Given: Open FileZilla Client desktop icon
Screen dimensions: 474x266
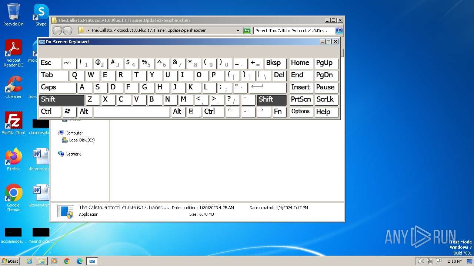Looking at the screenshot, I should [13, 123].
